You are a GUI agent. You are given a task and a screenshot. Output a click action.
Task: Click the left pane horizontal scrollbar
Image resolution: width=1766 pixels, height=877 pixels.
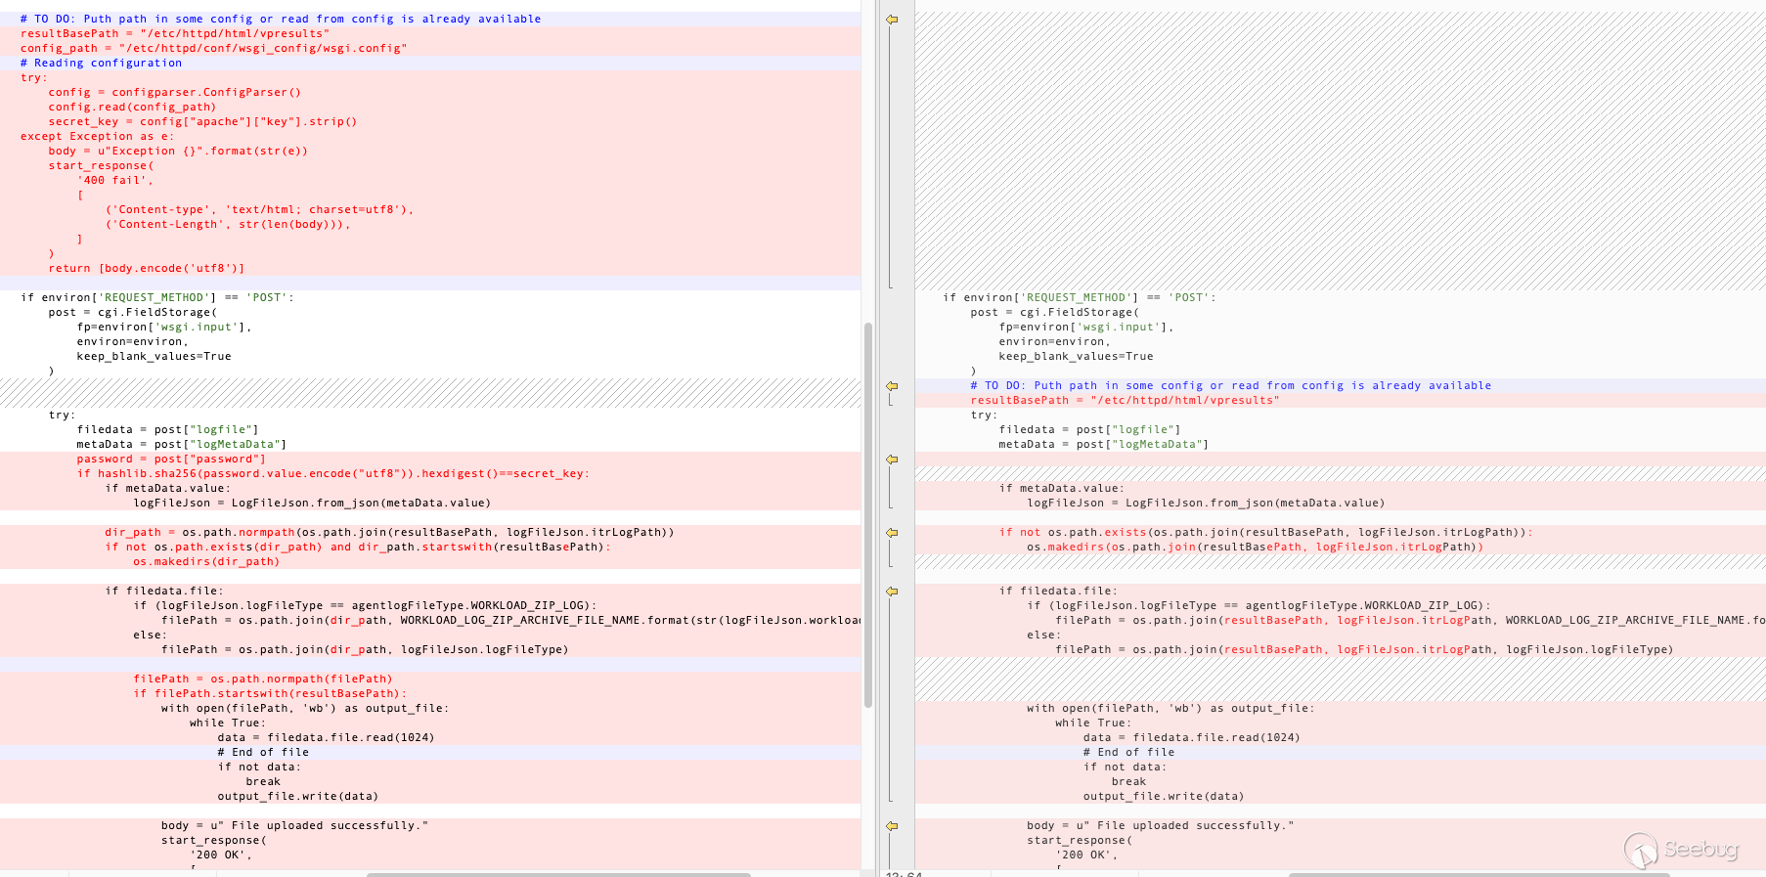click(557, 874)
